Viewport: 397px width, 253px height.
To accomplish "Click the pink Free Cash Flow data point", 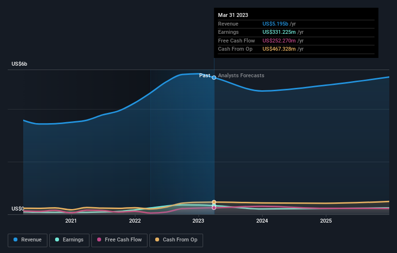I will point(214,208).
